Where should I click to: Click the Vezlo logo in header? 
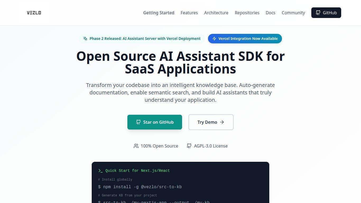point(34,13)
